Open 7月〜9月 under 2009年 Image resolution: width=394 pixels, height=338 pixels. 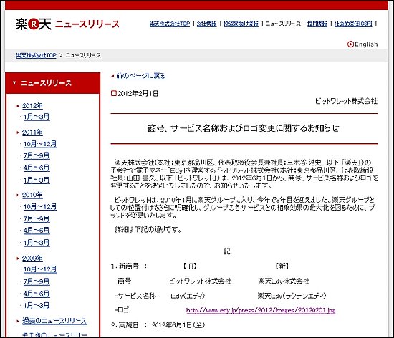point(37,281)
